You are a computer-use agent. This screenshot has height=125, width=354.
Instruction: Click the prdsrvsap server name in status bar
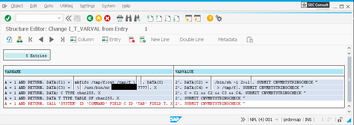pos(292,119)
